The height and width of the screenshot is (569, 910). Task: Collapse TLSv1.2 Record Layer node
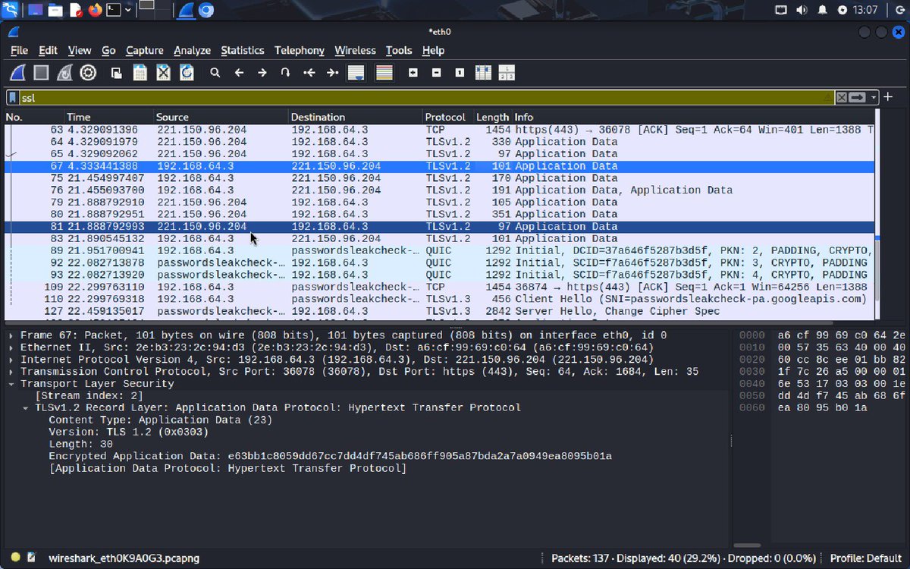point(26,408)
